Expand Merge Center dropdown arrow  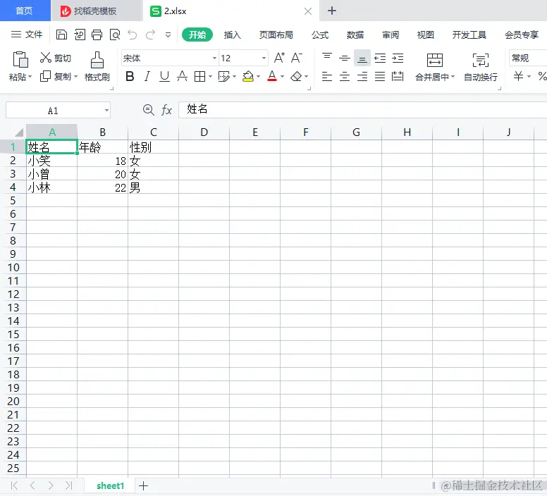pyautogui.click(x=453, y=76)
